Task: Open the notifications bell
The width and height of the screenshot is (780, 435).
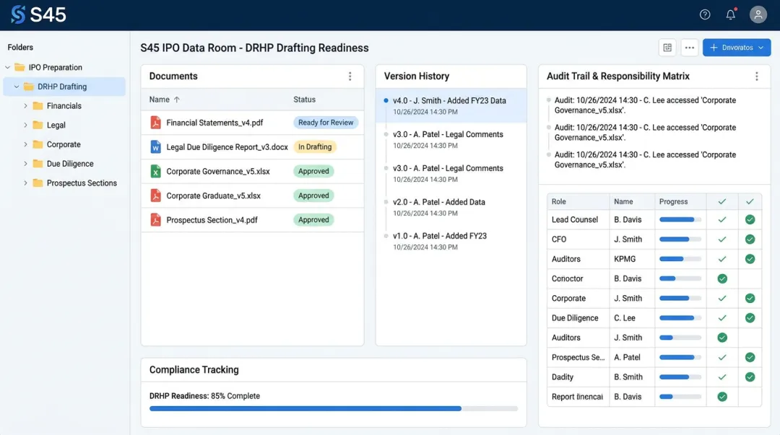Action: [730, 15]
